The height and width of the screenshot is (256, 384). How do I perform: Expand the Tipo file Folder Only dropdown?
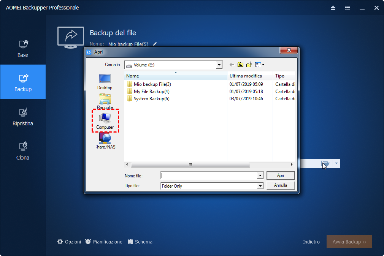pyautogui.click(x=260, y=186)
